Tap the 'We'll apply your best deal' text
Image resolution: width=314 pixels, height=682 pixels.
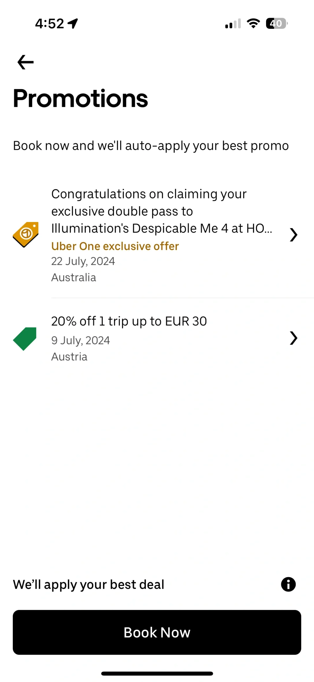pos(89,584)
